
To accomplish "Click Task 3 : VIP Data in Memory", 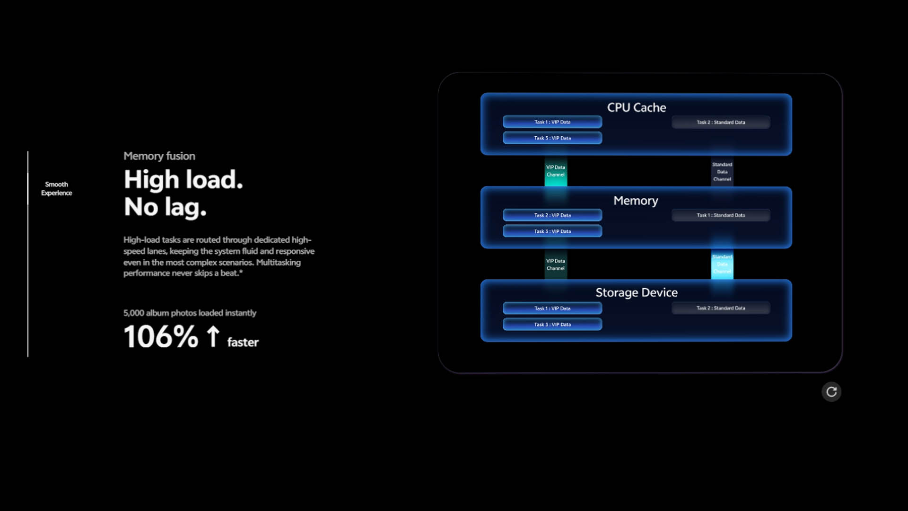I will pyautogui.click(x=552, y=231).
